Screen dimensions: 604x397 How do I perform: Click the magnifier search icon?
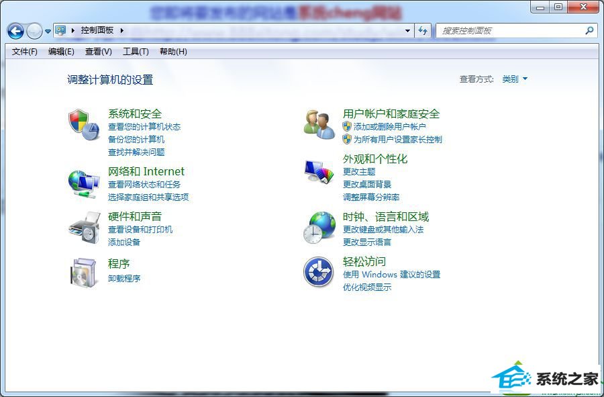pyautogui.click(x=589, y=30)
